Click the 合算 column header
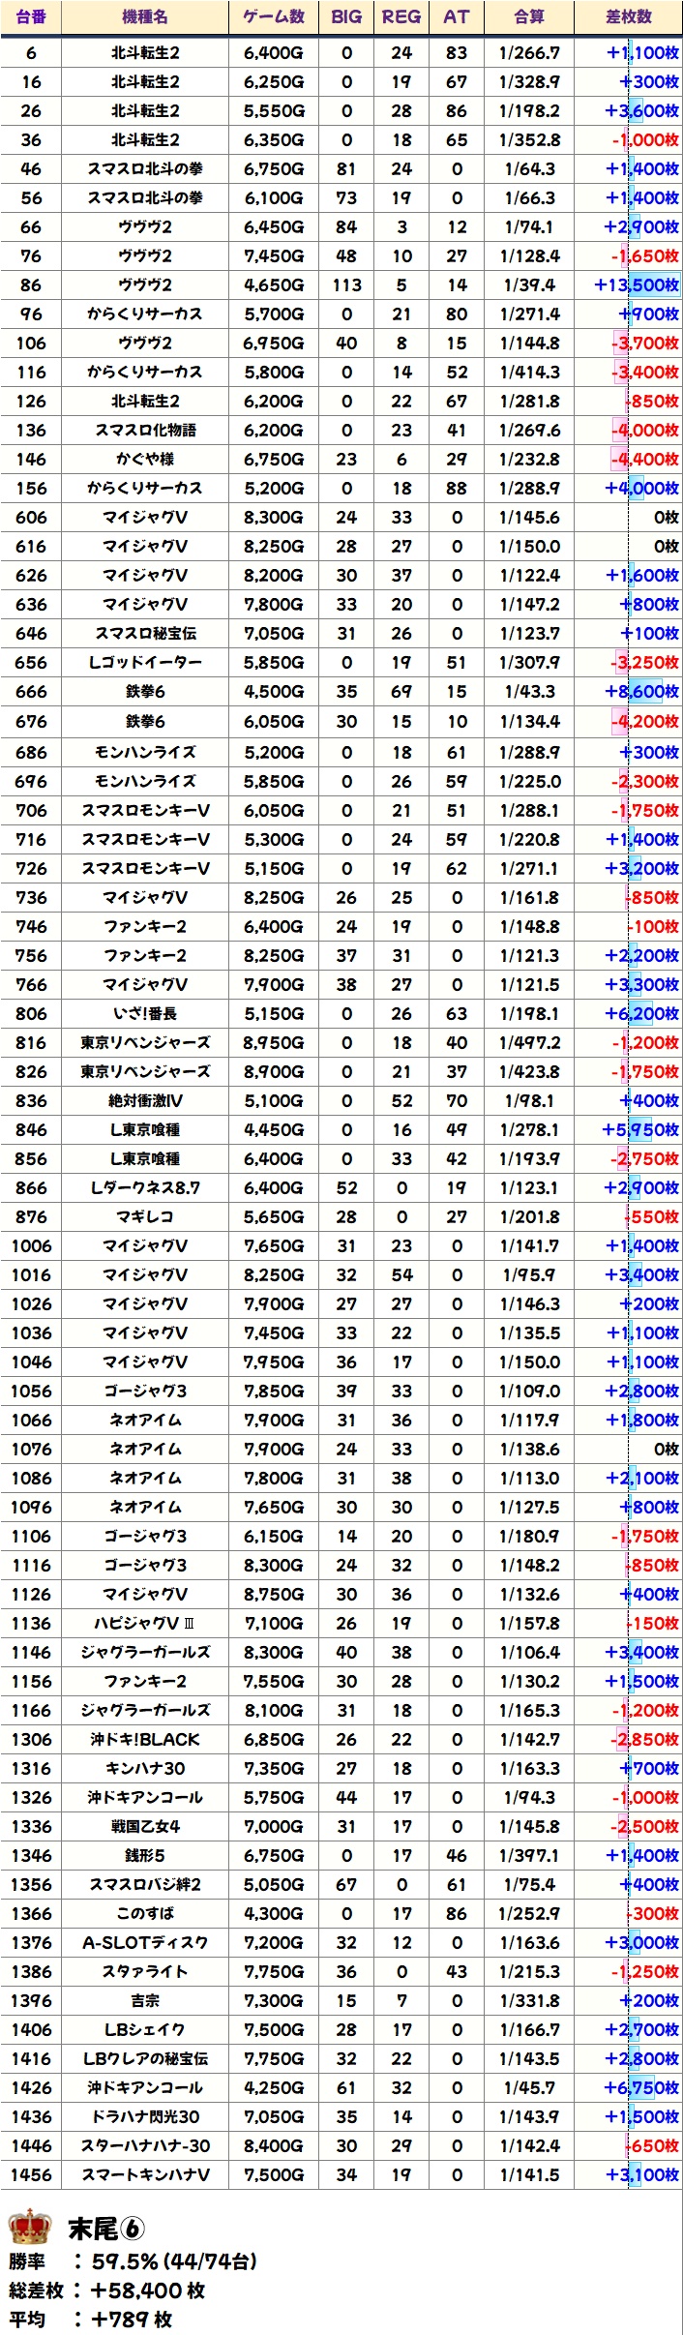Image resolution: width=683 pixels, height=2335 pixels. point(529,16)
